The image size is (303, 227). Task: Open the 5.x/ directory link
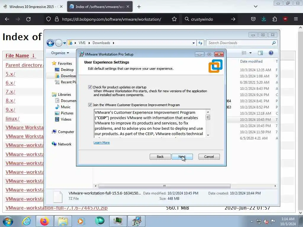[10, 74]
